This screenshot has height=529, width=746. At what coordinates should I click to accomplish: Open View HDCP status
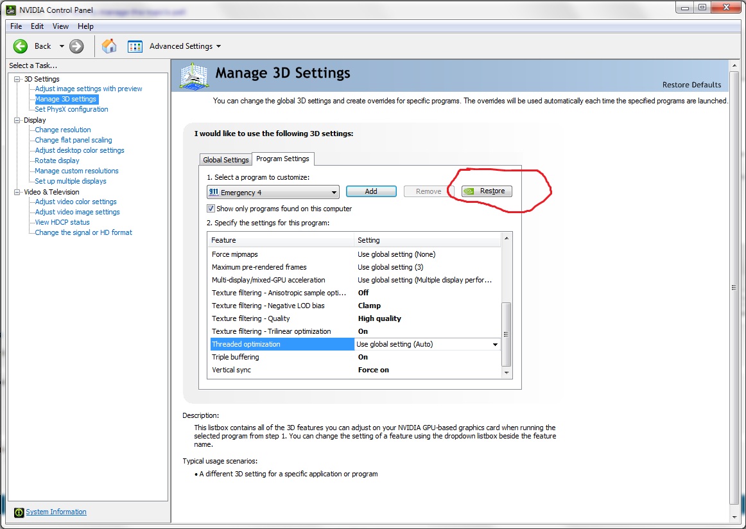click(62, 222)
